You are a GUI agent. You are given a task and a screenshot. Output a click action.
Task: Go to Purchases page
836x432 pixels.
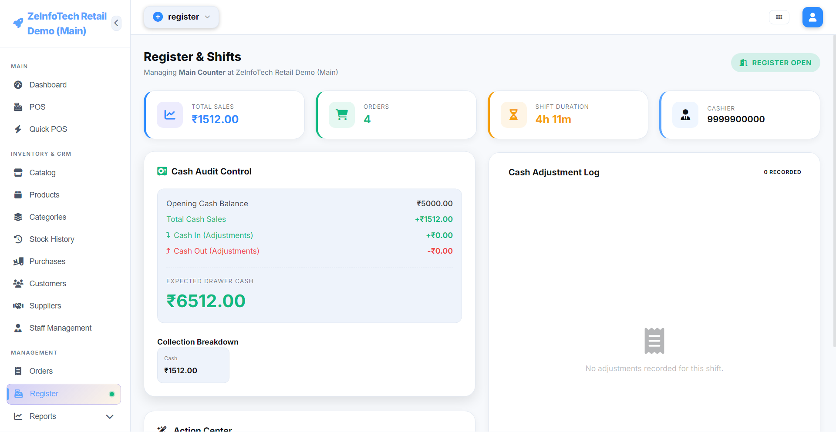47,261
